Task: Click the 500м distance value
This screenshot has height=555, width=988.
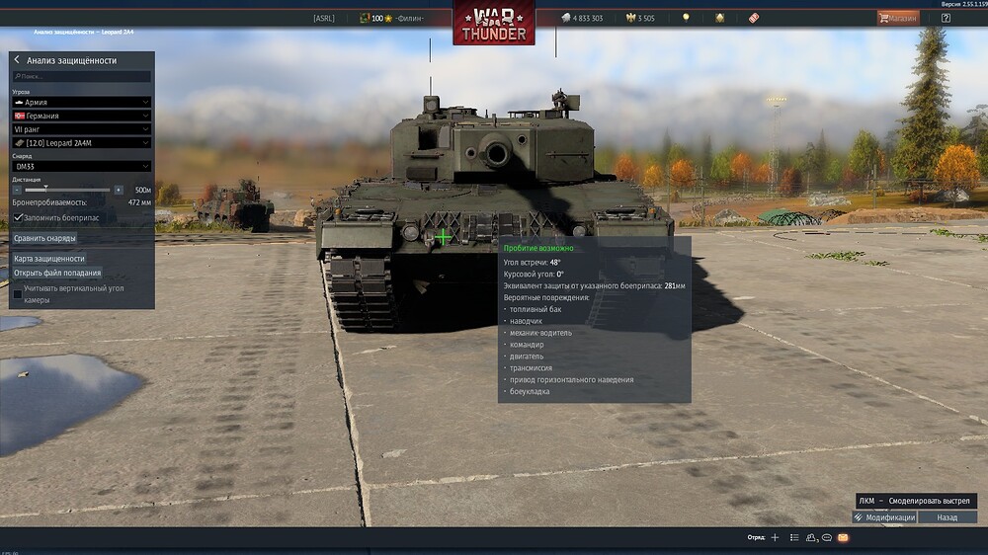Action: pyautogui.click(x=143, y=191)
